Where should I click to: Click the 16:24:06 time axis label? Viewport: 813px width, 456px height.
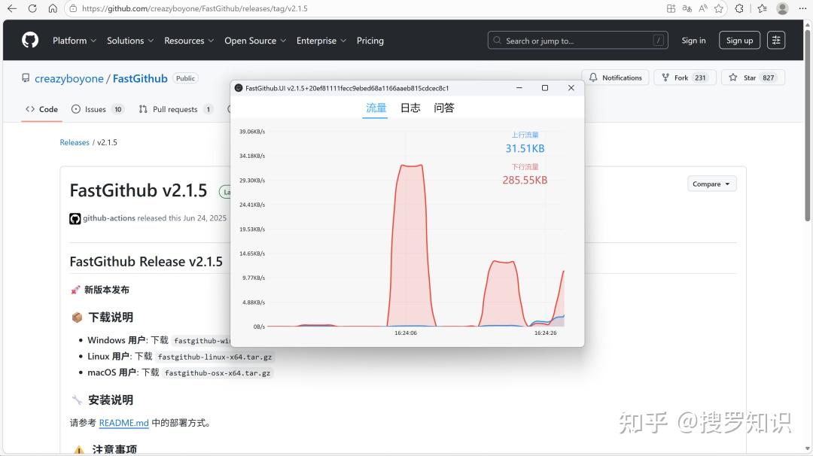click(x=406, y=333)
